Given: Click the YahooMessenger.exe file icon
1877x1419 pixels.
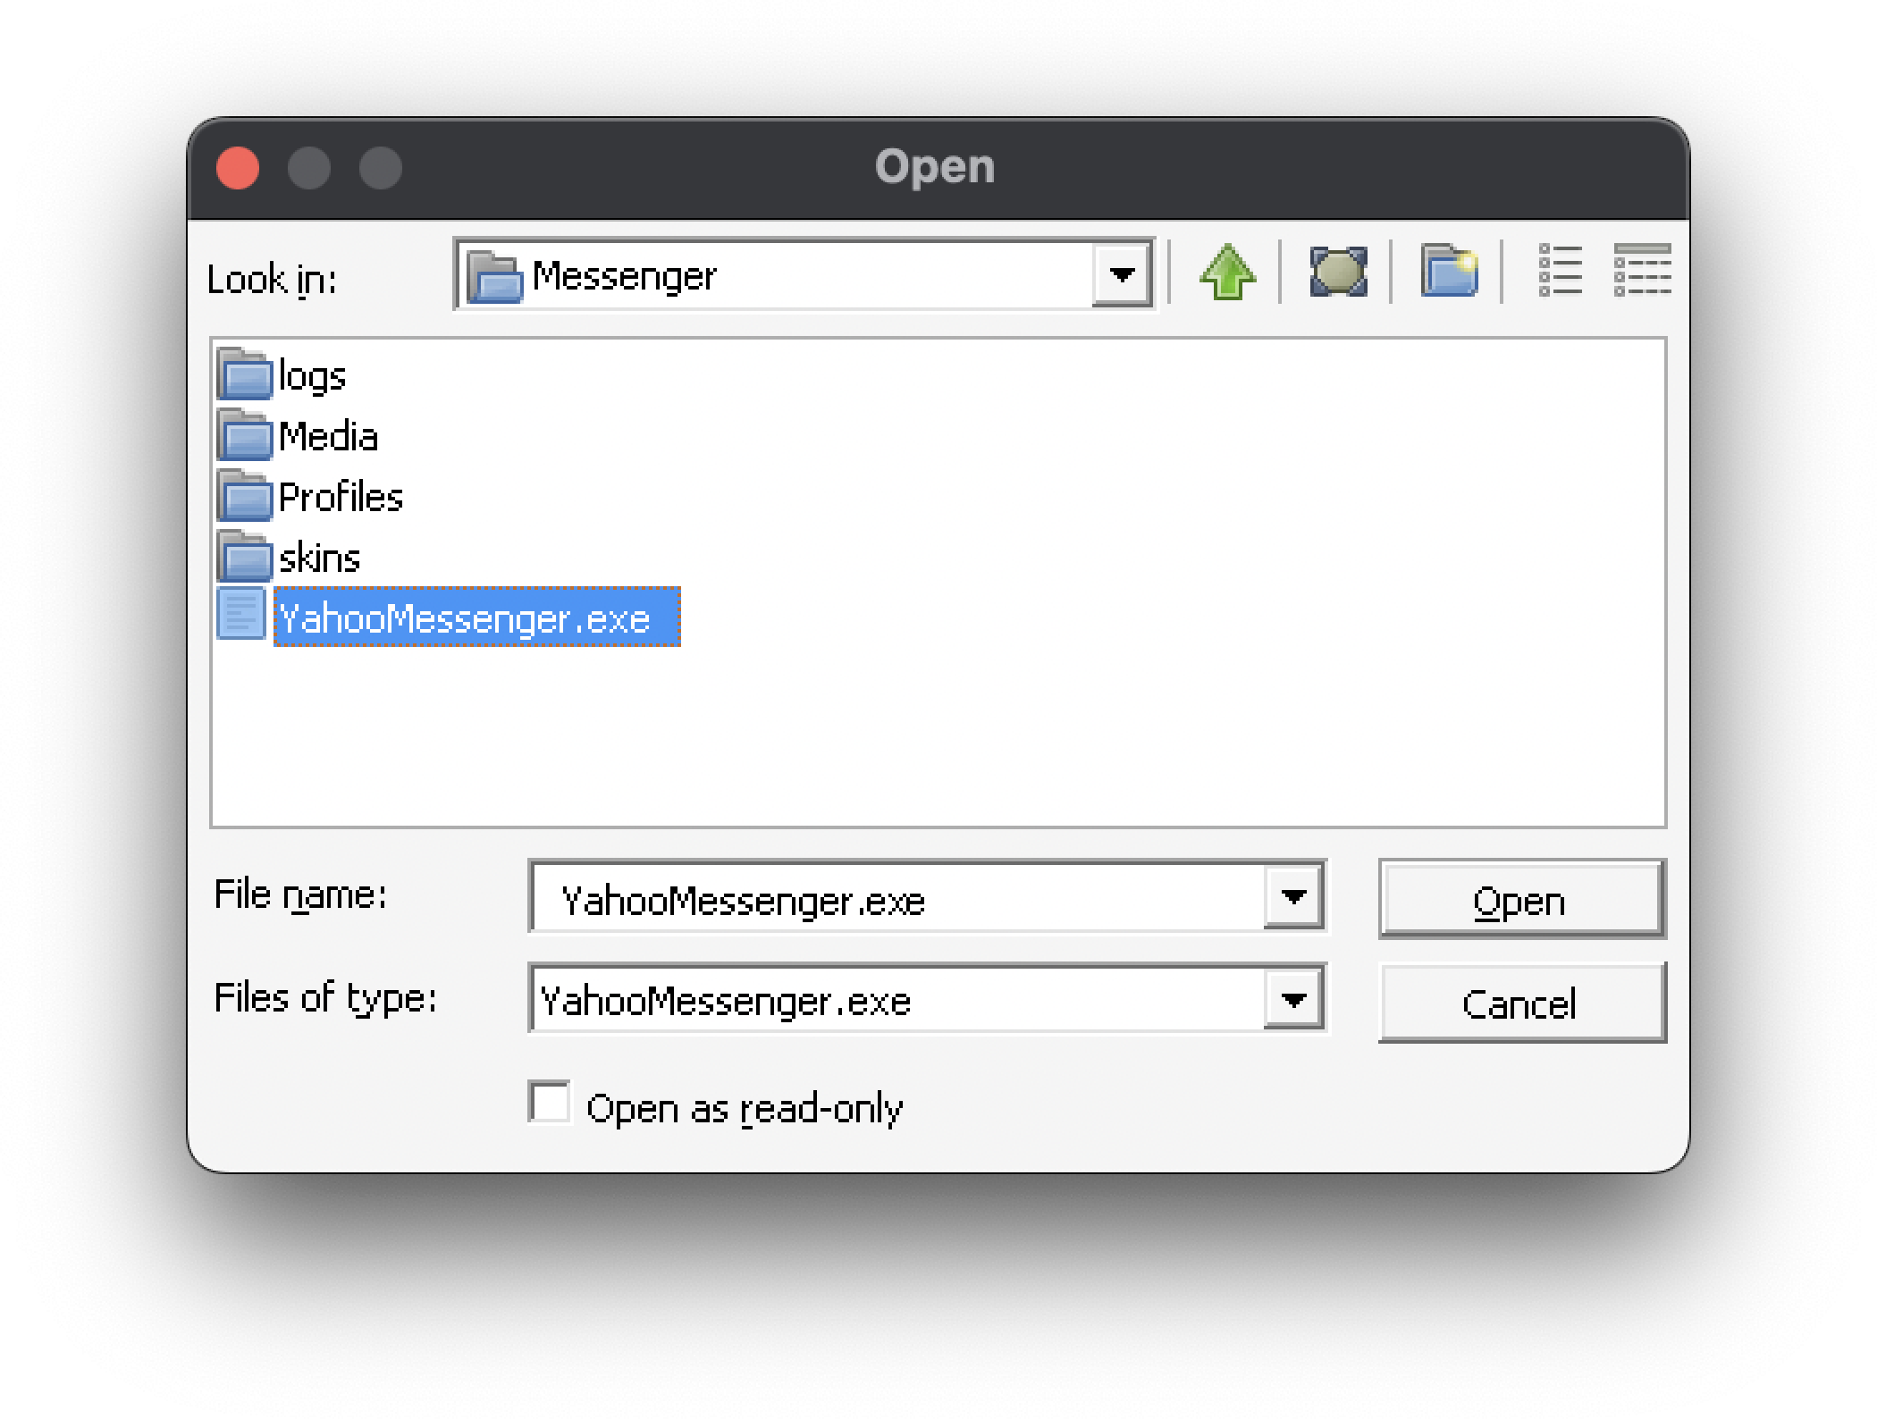Looking at the screenshot, I should 241,614.
